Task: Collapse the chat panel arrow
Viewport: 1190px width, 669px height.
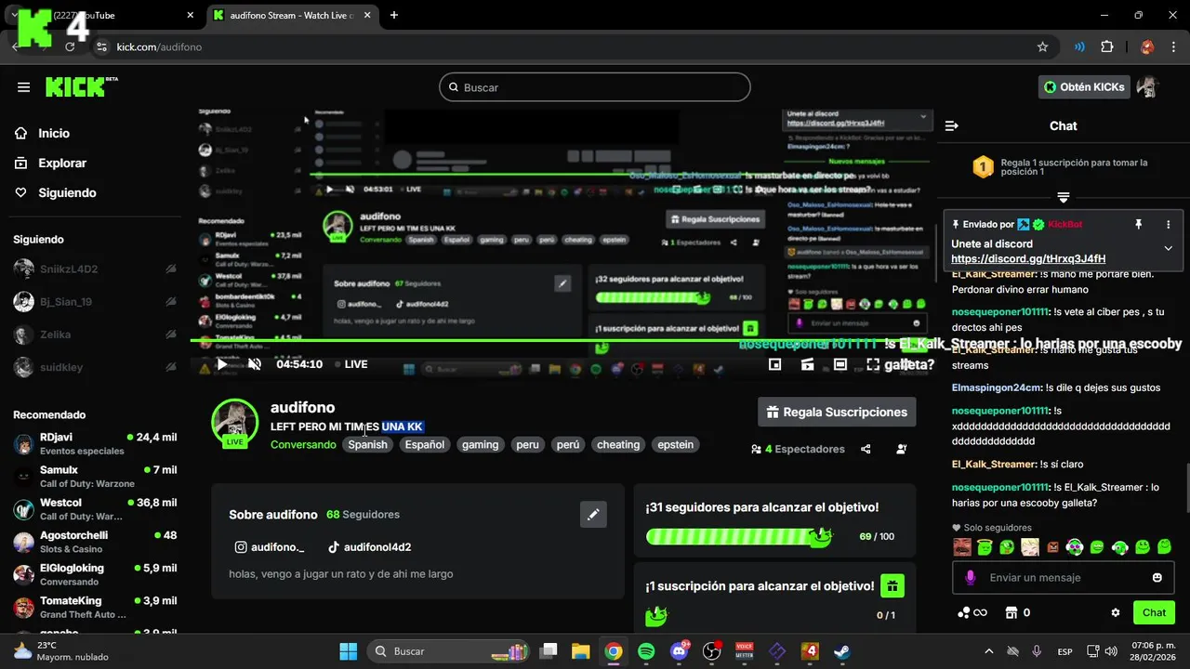Action: (x=951, y=125)
